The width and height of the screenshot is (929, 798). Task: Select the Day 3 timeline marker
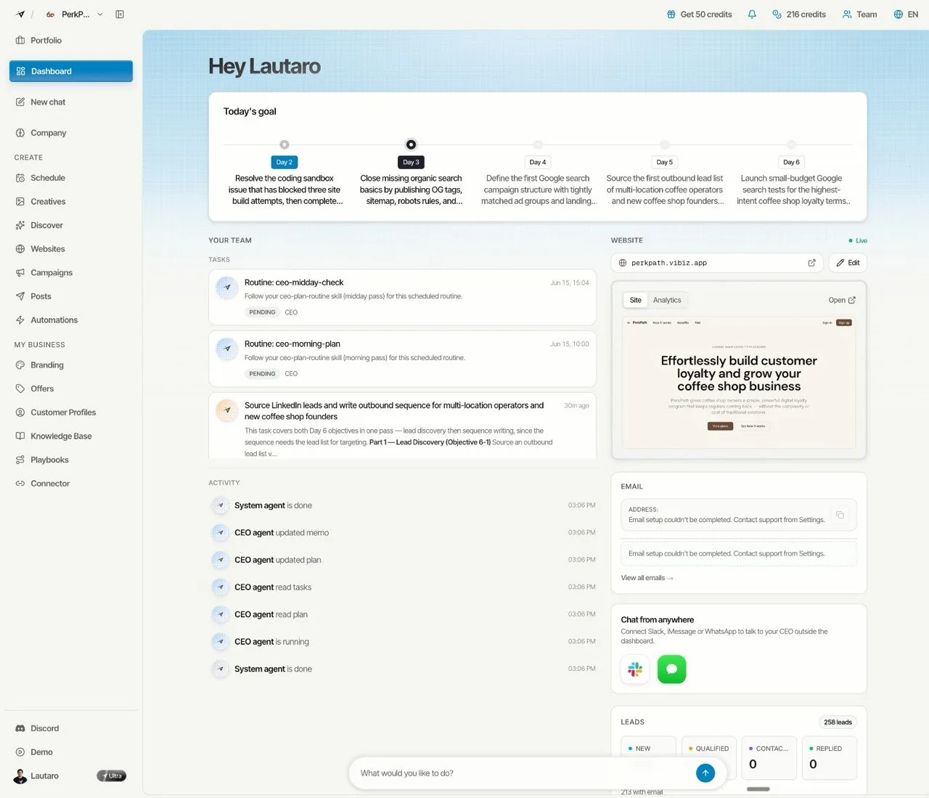click(x=411, y=144)
